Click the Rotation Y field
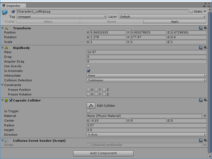 [148, 37]
